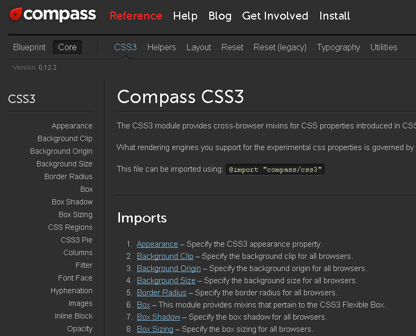Open Appearance in the sidebar
The image size is (416, 336).
pyautogui.click(x=72, y=126)
